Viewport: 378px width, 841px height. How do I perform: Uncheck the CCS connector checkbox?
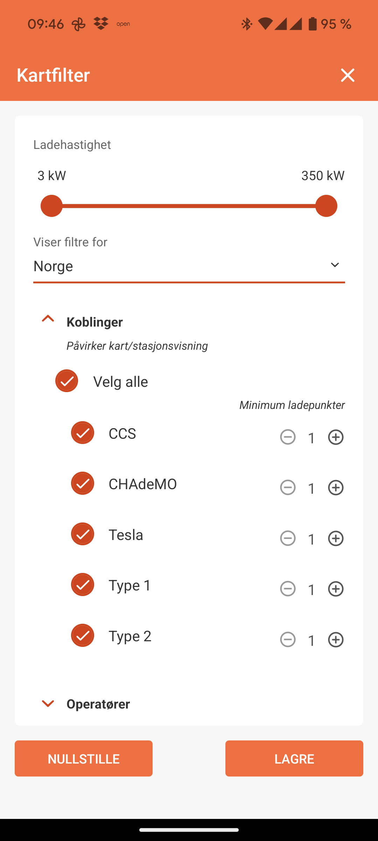[x=83, y=433]
